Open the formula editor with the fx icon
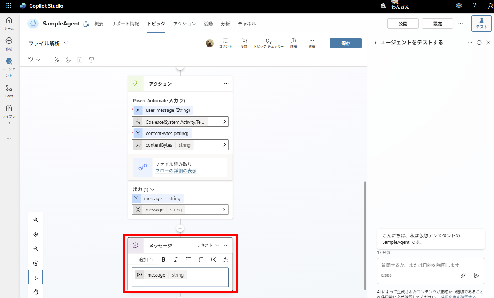Image resolution: width=494 pixels, height=298 pixels. [226, 259]
